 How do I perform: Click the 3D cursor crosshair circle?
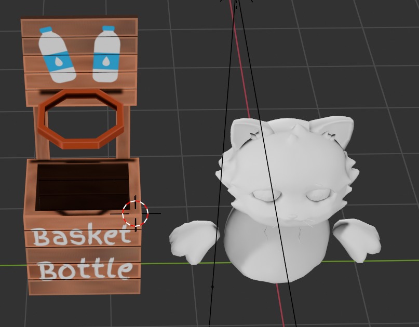tap(135, 213)
